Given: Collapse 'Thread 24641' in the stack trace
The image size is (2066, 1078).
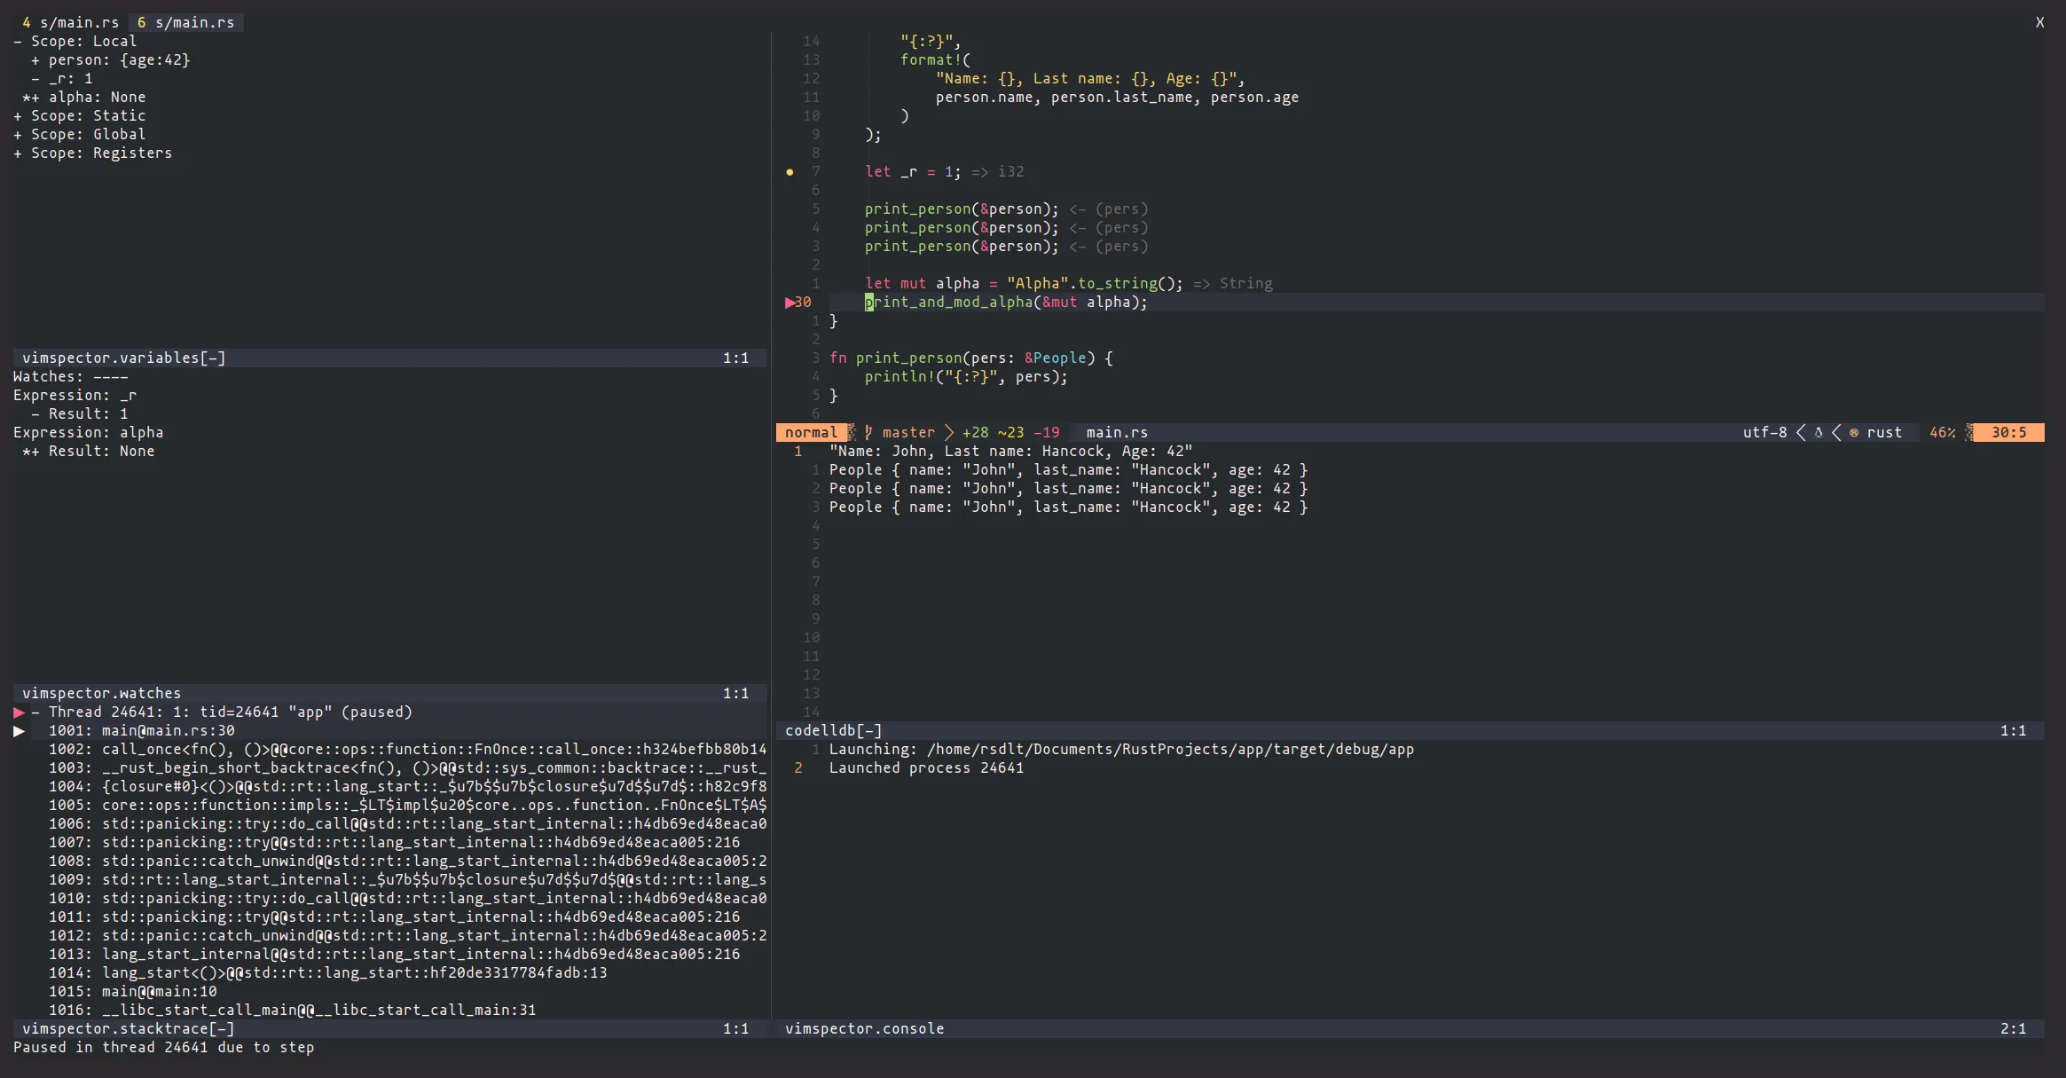Looking at the screenshot, I should [x=35, y=712].
